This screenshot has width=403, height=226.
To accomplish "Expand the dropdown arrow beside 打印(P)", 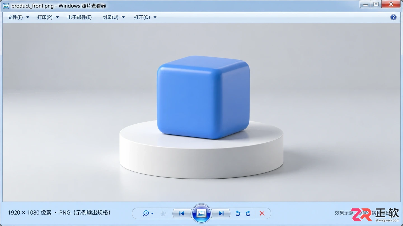I will point(57,17).
